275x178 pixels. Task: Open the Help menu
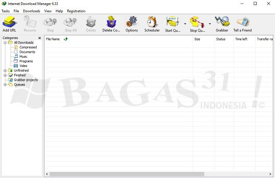[59, 11]
